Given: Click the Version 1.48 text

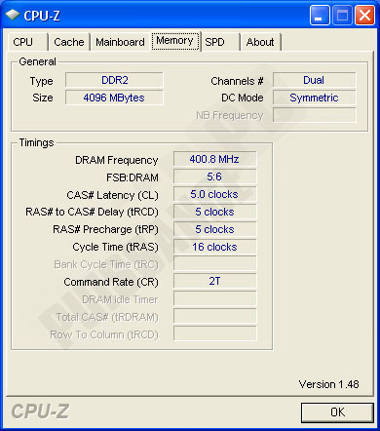Looking at the screenshot, I should point(328,384).
